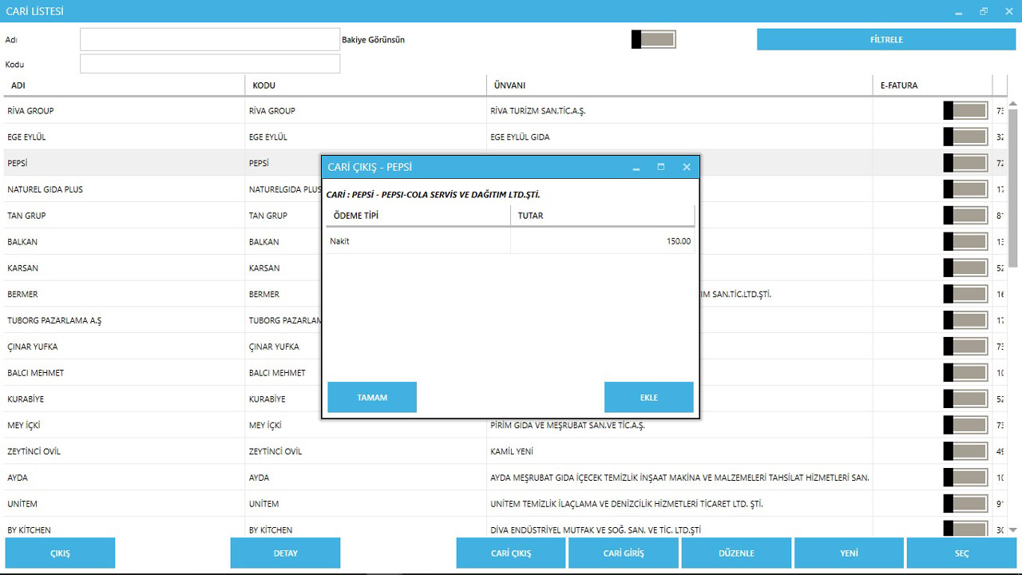This screenshot has width=1022, height=575.
Task: Maximize the Cari Çıkış - Pepsi dialog
Action: (661, 168)
